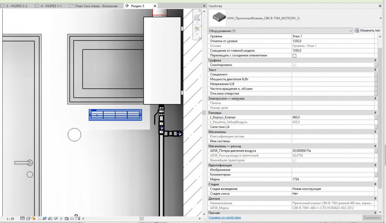Click the properties list scroll-down arrow

tap(380, 212)
